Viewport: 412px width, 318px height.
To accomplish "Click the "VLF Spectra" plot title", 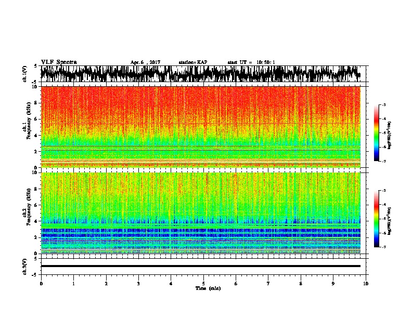I will [59, 62].
